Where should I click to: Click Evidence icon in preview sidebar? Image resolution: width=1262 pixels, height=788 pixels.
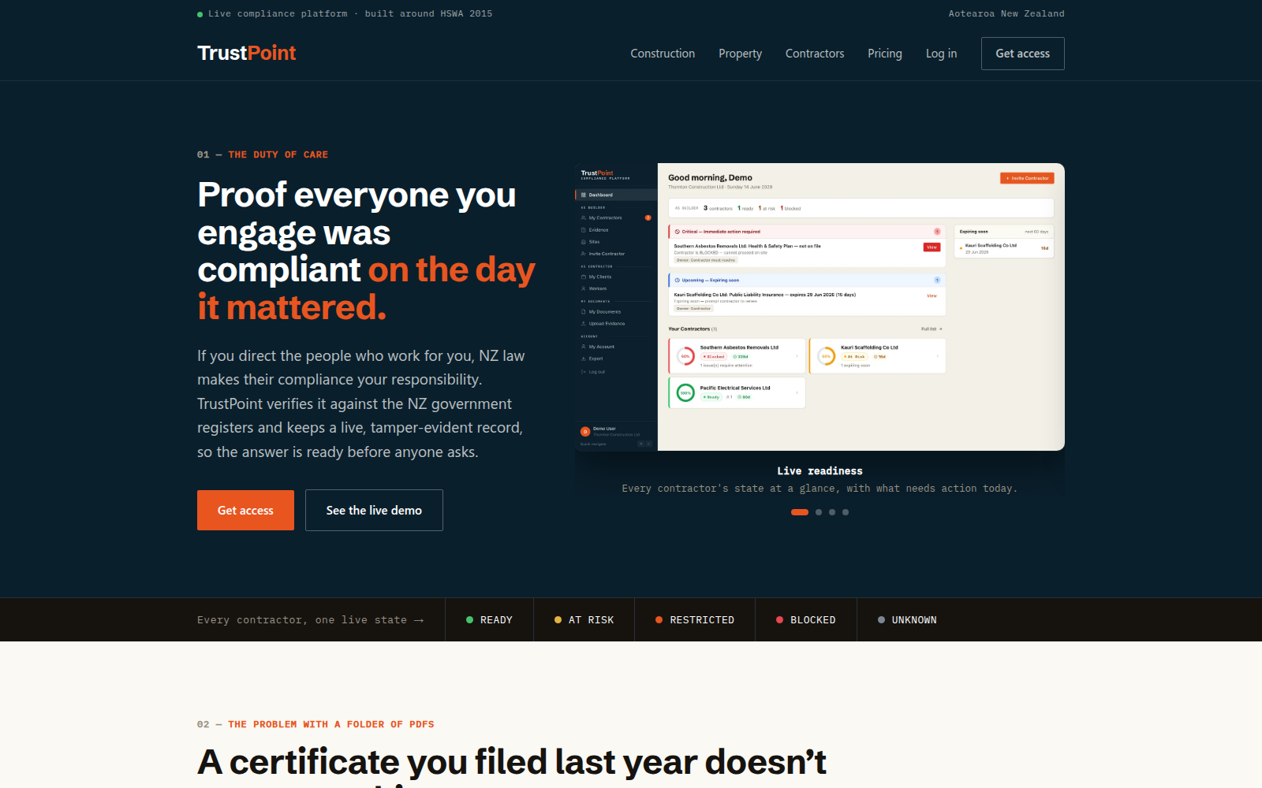pos(584,230)
